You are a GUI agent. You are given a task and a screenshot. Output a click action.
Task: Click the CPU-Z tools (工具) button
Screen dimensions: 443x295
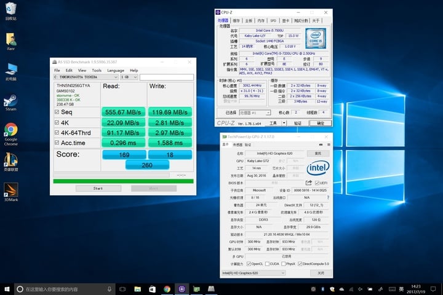pyautogui.click(x=273, y=123)
